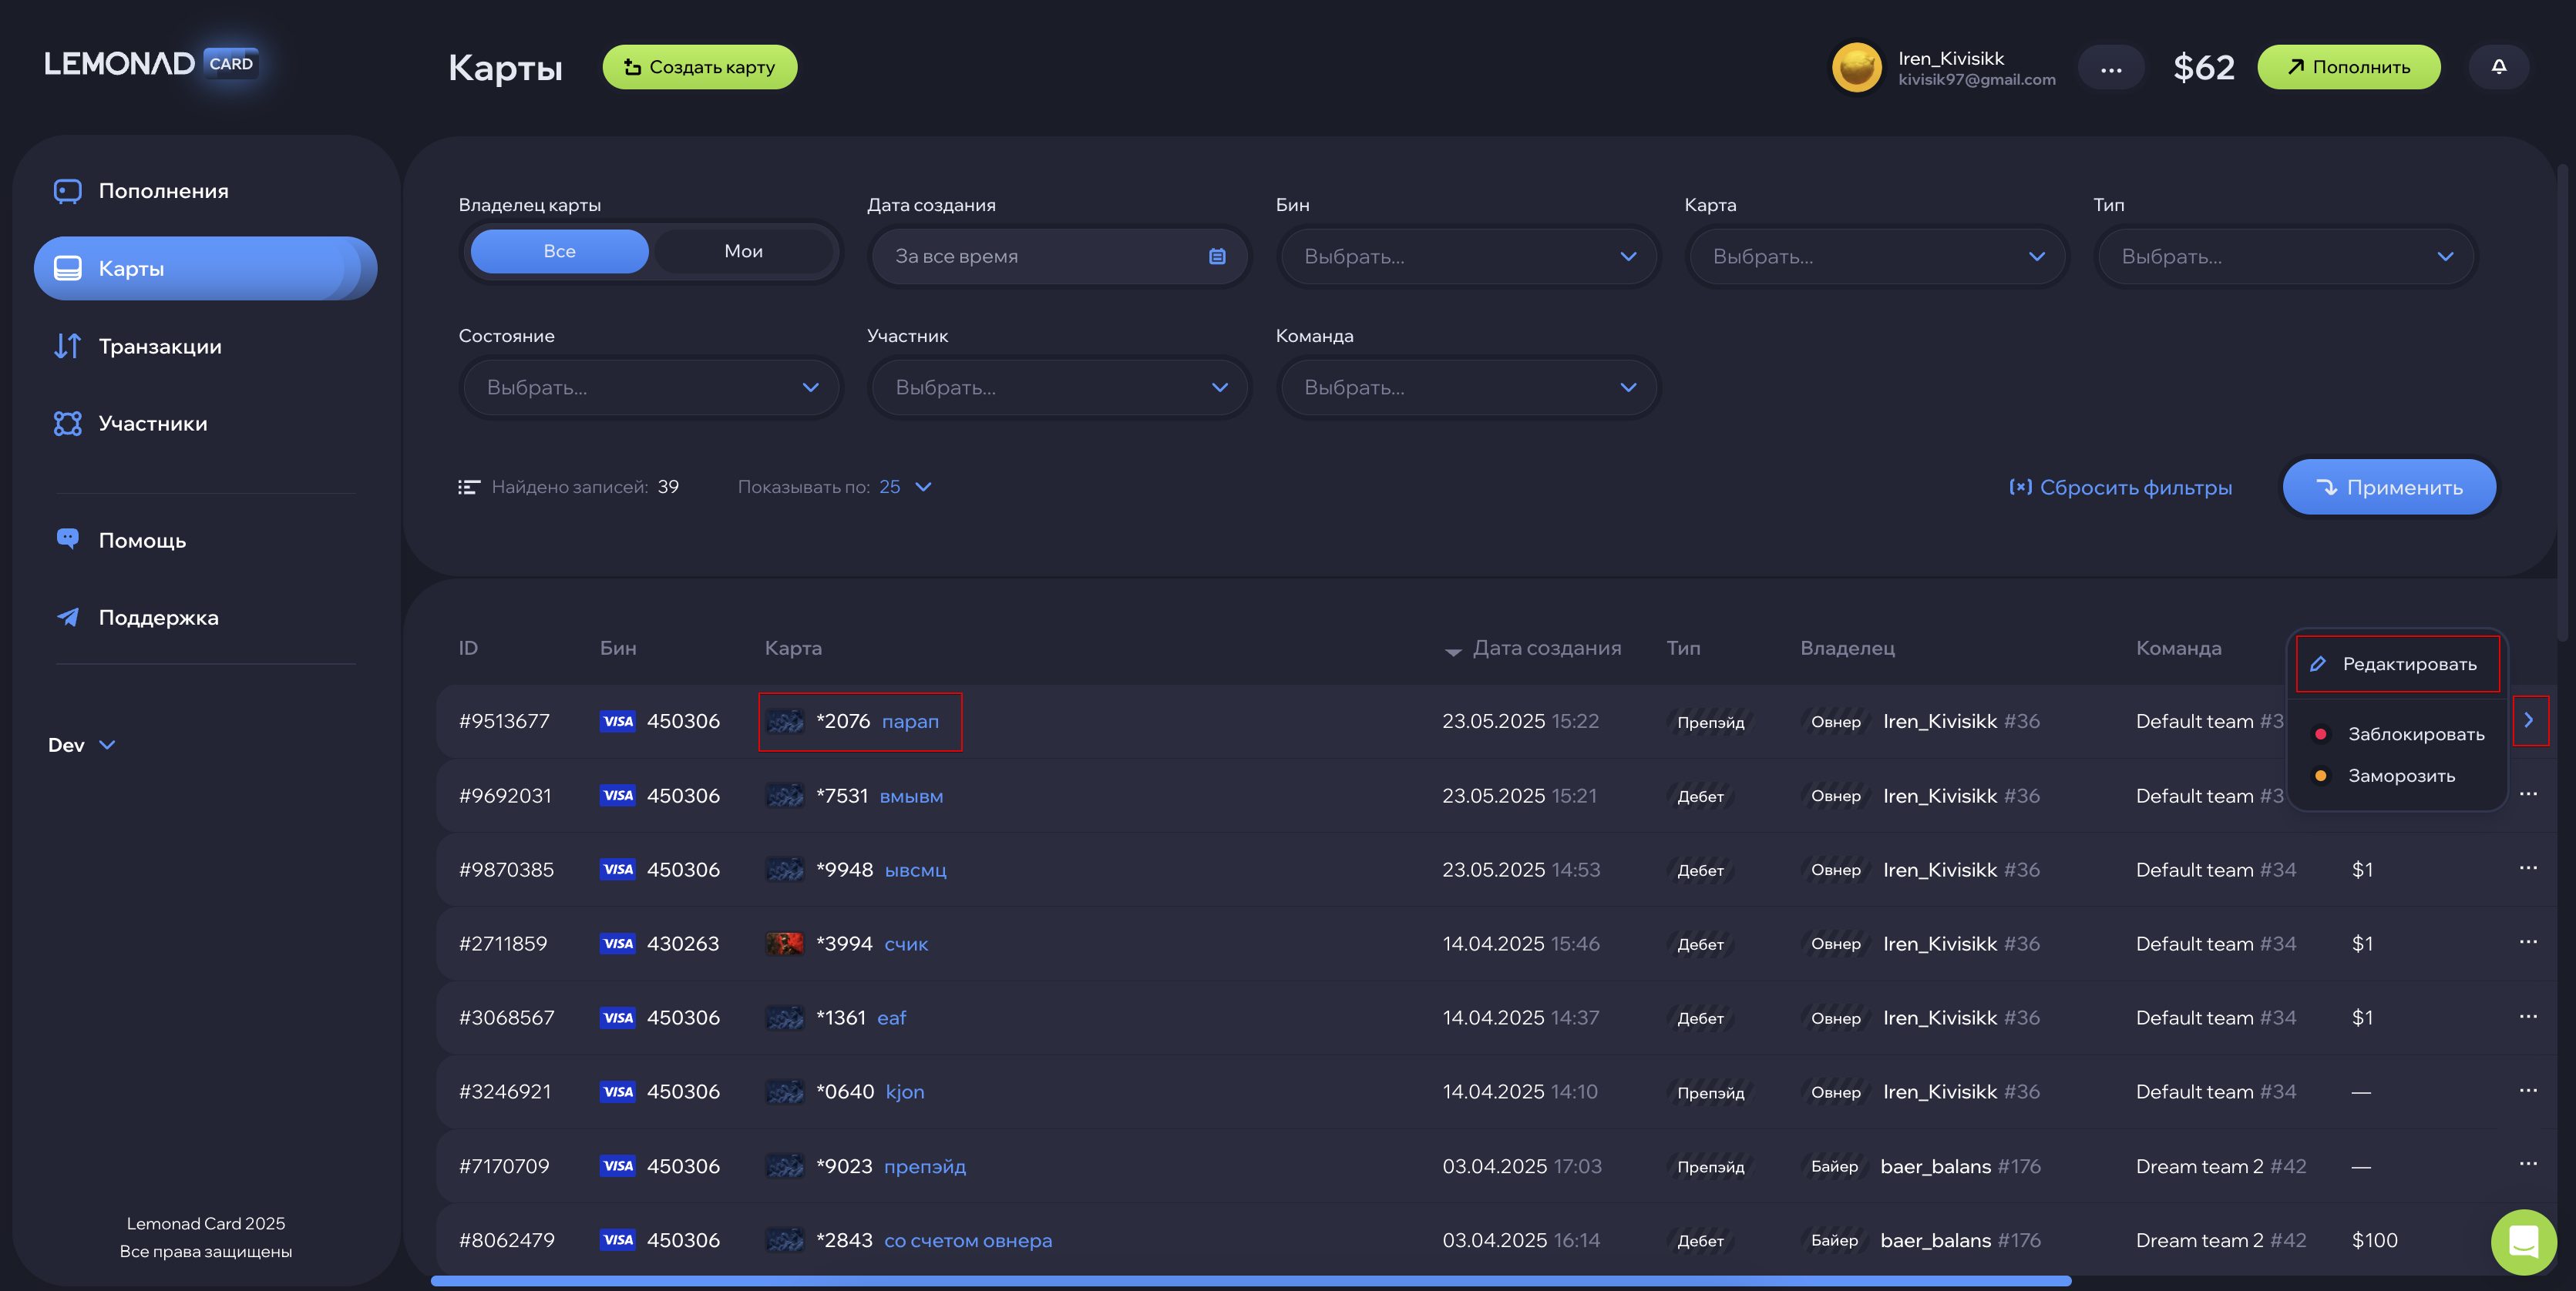This screenshot has width=2576, height=1291.
Task: Open the green chat widget icon
Action: (x=2523, y=1241)
